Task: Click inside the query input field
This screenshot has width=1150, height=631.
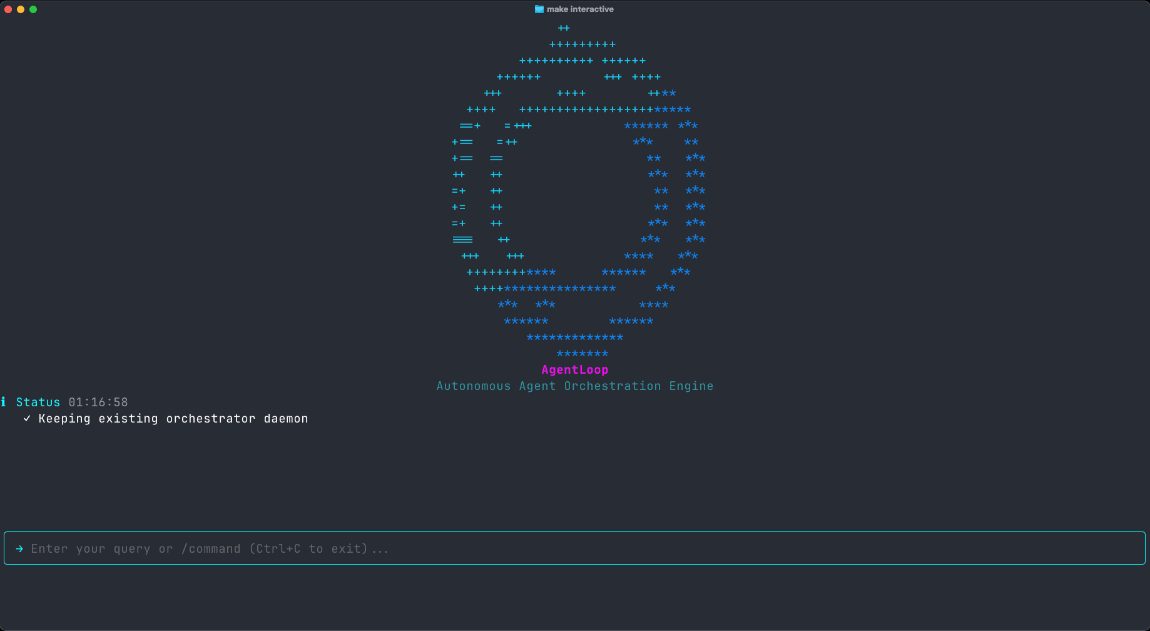Action: click(x=563, y=548)
